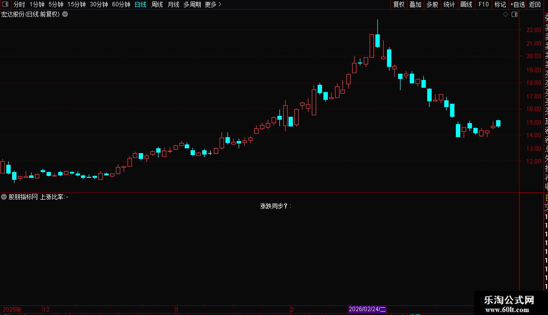The width and height of the screenshot is (548, 315).
Task: Open the 多股 multi-stock view
Action: coord(432,4)
